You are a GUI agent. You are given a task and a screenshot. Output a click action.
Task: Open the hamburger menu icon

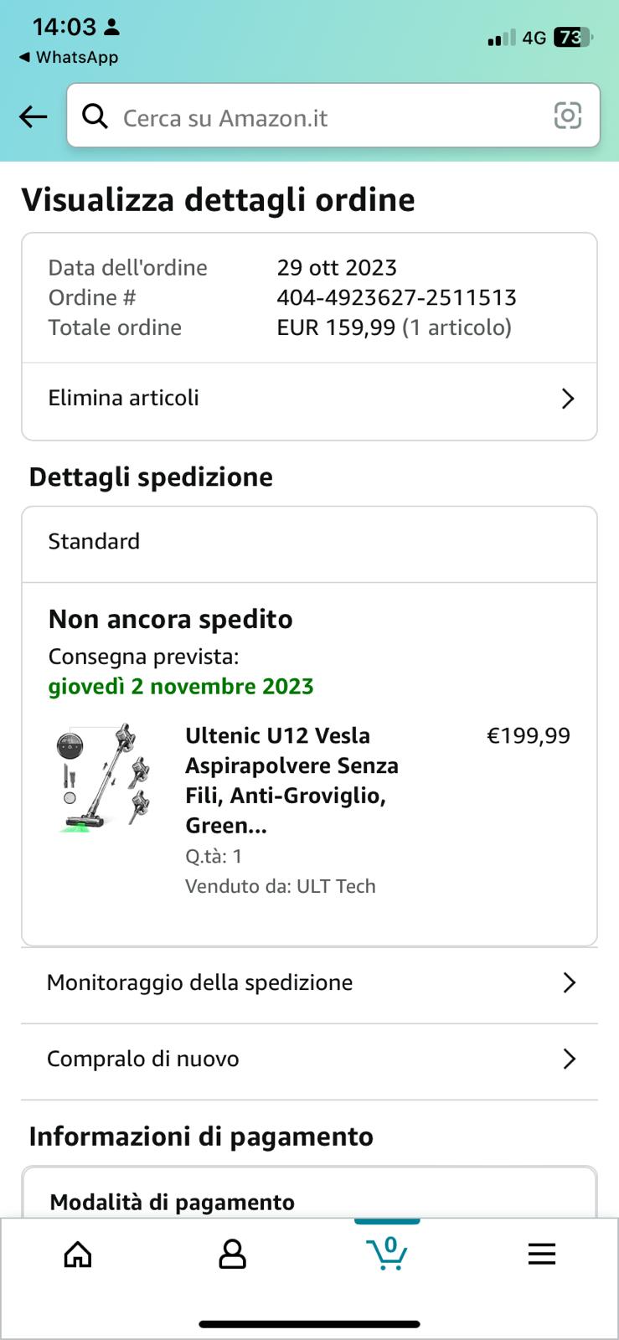tap(541, 1254)
